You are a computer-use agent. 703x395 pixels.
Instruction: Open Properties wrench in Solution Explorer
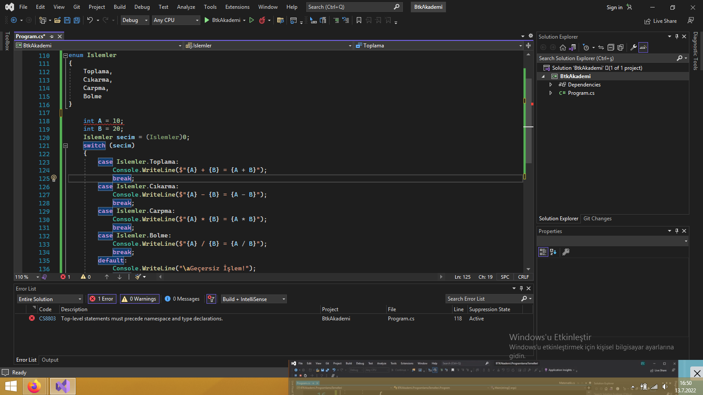633,47
